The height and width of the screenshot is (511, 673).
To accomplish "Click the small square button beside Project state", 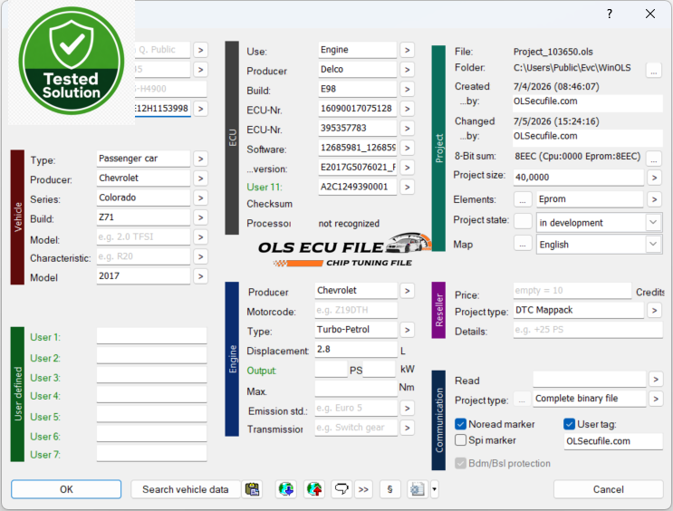I will [523, 221].
